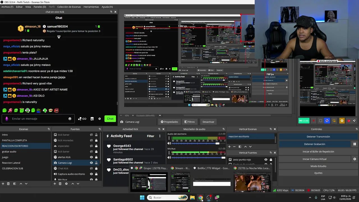The image size is (359, 202).
Task: Open the Vista menu
Action: click(28, 7)
